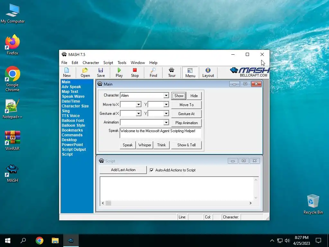Click the script box horizontal scrollbar thumb
The image size is (329, 247).
point(108,203)
